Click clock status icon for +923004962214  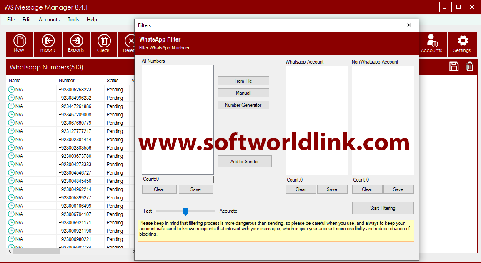[11, 189]
